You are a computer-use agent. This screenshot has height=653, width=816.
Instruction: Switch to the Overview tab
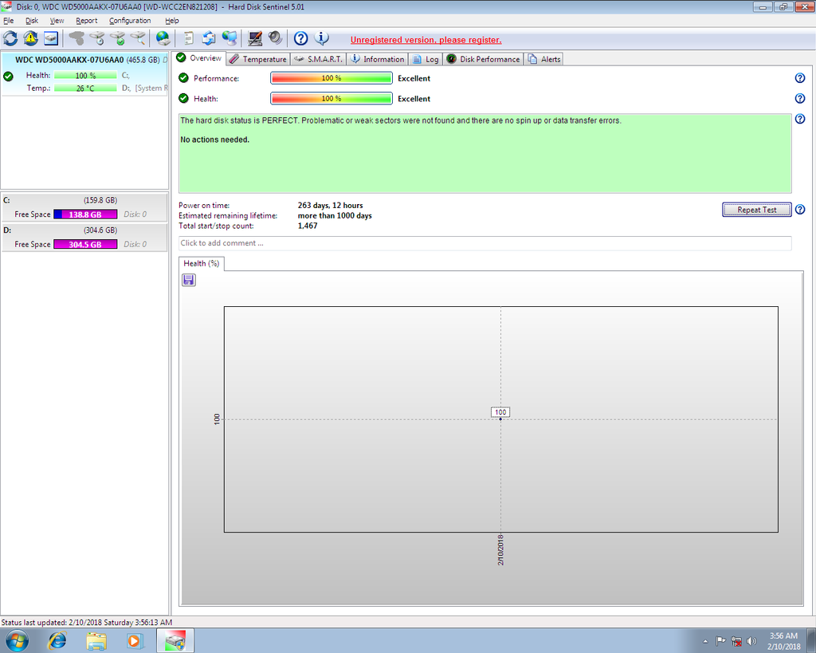198,57
